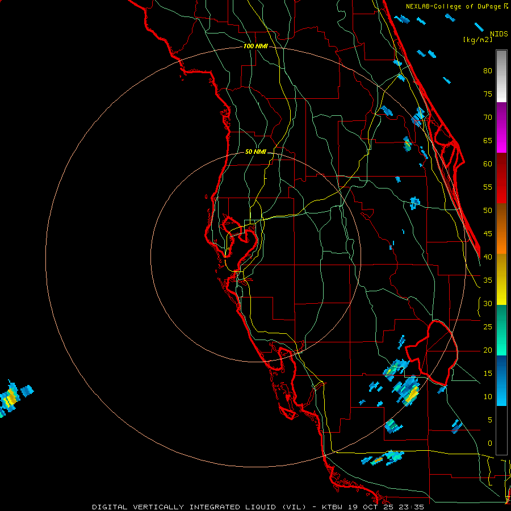The width and height of the screenshot is (511, 511).
Task: Click the 100 NMI range ring label
Action: coord(256,46)
